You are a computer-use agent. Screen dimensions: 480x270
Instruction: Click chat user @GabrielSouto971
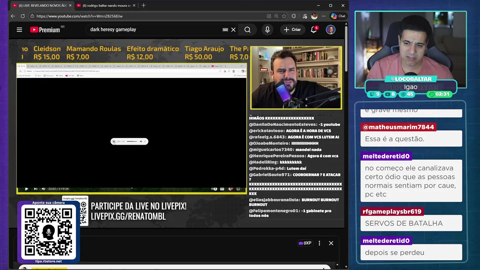click(x=270, y=175)
